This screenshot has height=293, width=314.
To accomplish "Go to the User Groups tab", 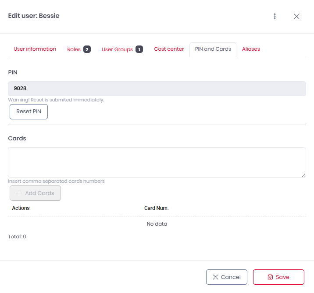I will point(117,49).
